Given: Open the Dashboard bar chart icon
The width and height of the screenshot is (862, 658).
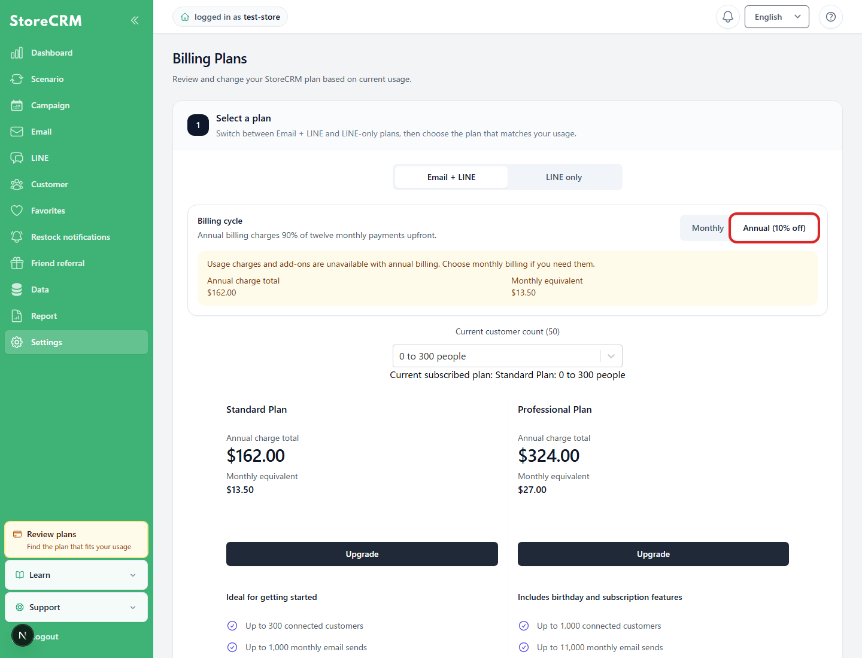Looking at the screenshot, I should pos(17,53).
